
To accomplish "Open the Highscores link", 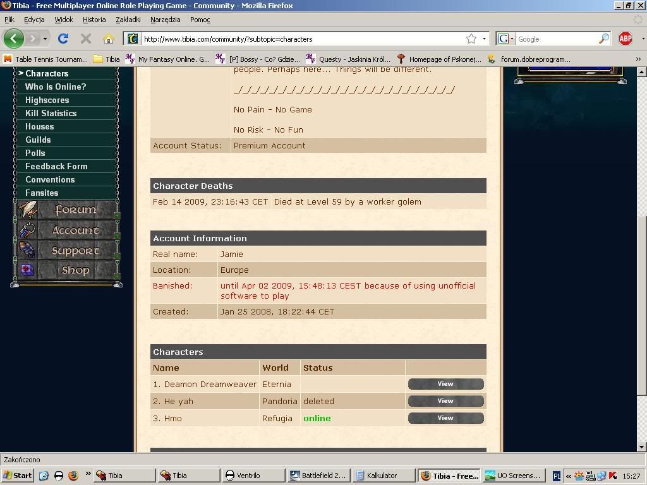I will pos(47,100).
